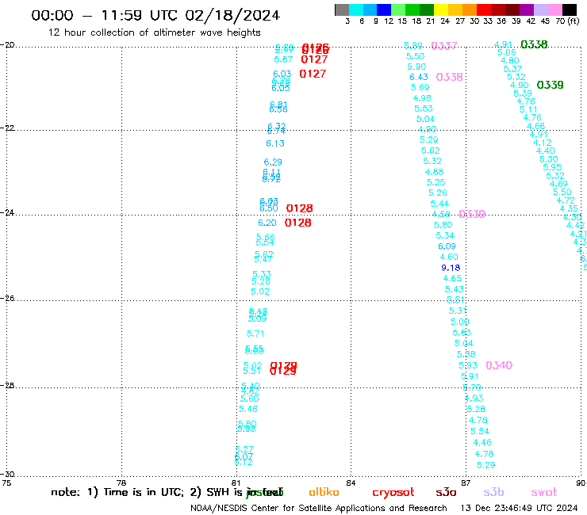
Task: Click the pink swot satellite label
Action: click(x=544, y=493)
